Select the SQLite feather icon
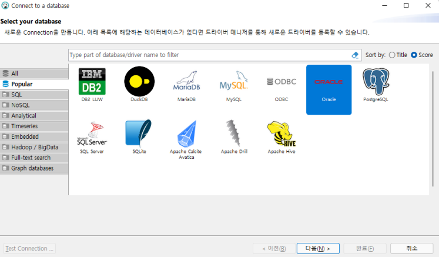Viewport: 439px width, 257px height. tap(139, 133)
